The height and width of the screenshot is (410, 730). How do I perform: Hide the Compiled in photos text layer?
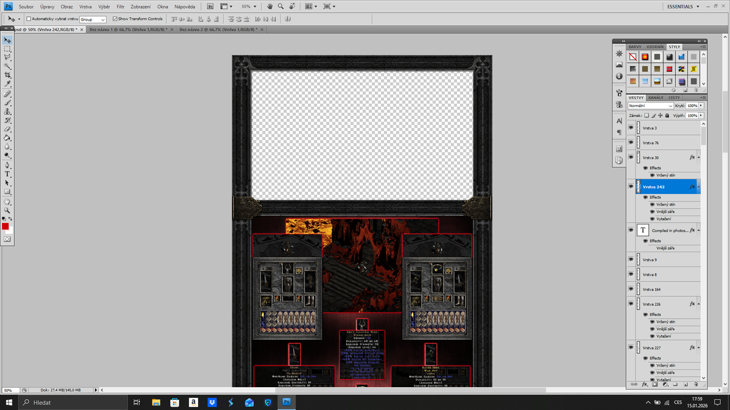[x=631, y=230]
